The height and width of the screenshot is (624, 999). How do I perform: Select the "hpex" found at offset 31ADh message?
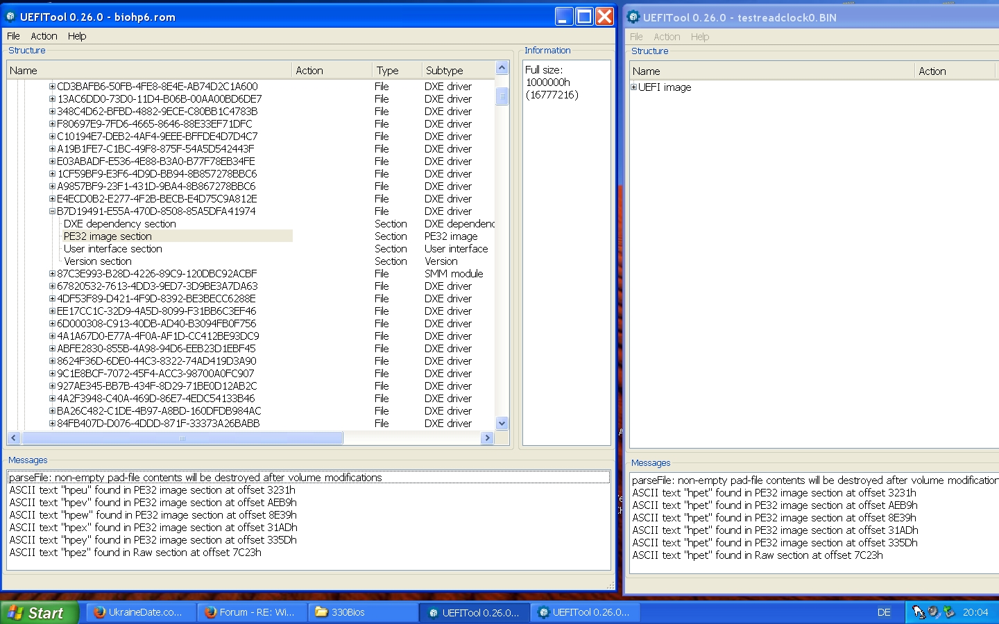153,528
